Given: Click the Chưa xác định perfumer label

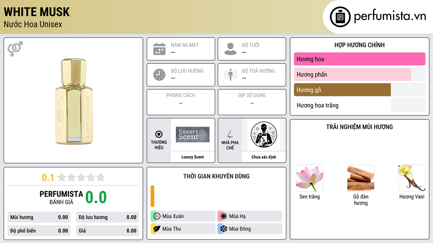Looking at the screenshot, I should [x=264, y=157].
